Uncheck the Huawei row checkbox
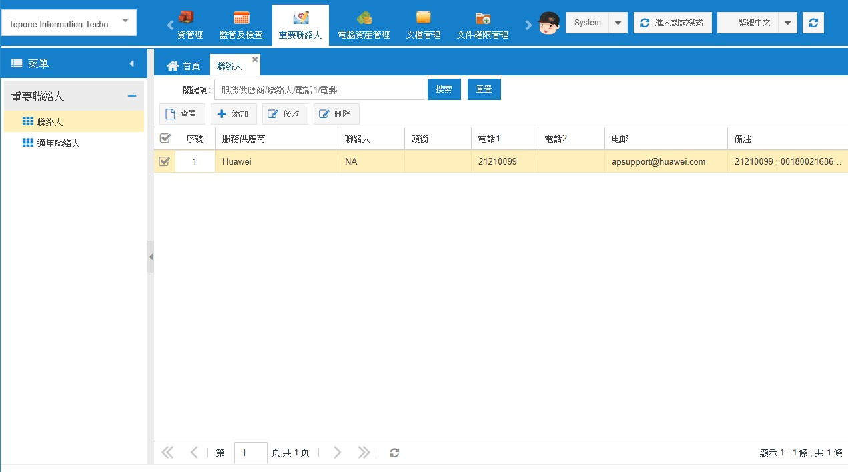Screen dimensions: 848x472 click(164, 161)
